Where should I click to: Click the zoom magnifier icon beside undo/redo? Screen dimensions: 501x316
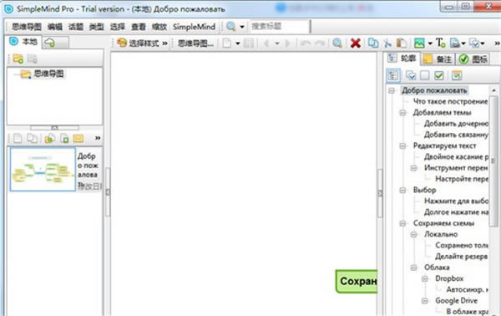click(x=337, y=43)
